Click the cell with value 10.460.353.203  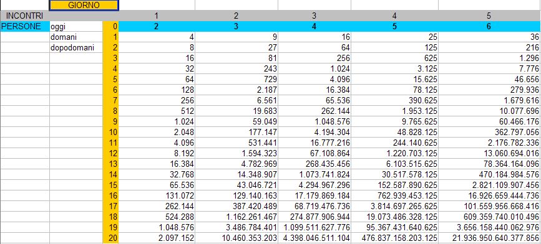pyautogui.click(x=236, y=238)
